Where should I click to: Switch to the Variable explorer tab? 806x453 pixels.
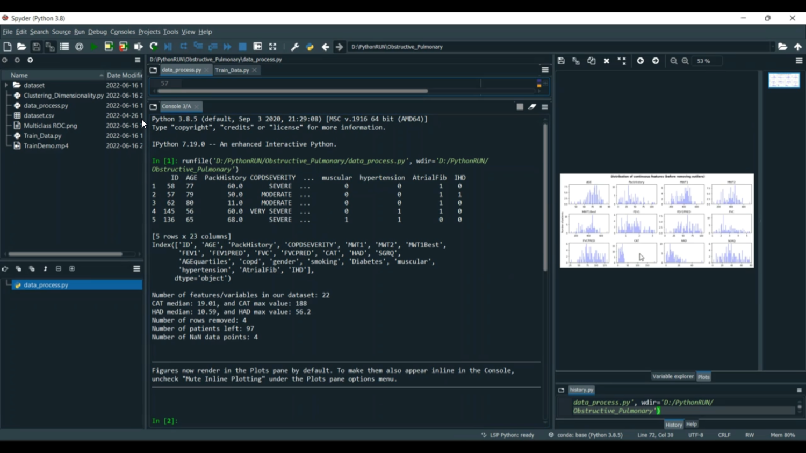[x=673, y=377]
